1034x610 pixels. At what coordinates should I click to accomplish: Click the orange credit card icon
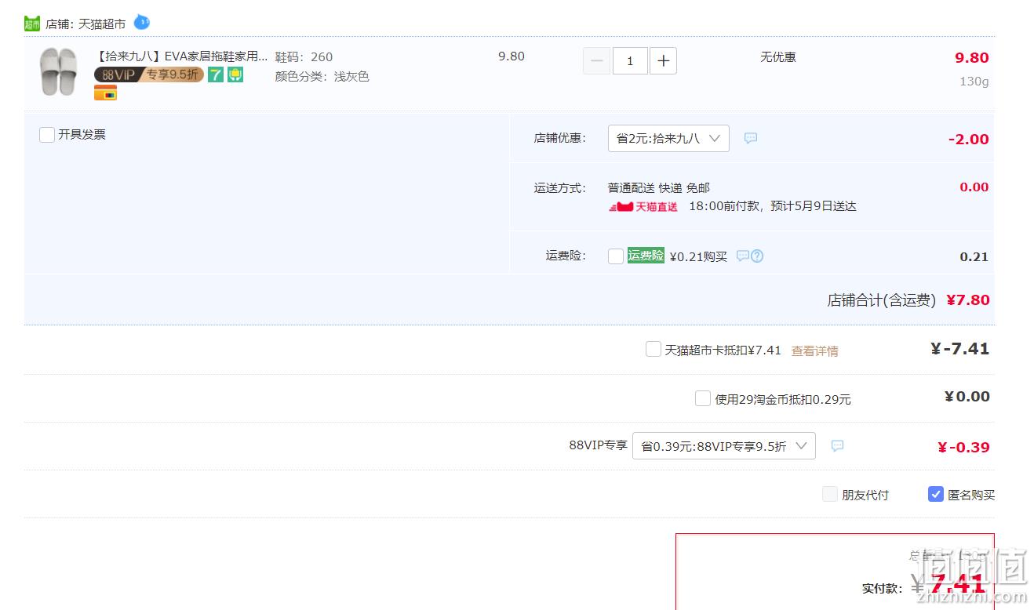pos(105,93)
